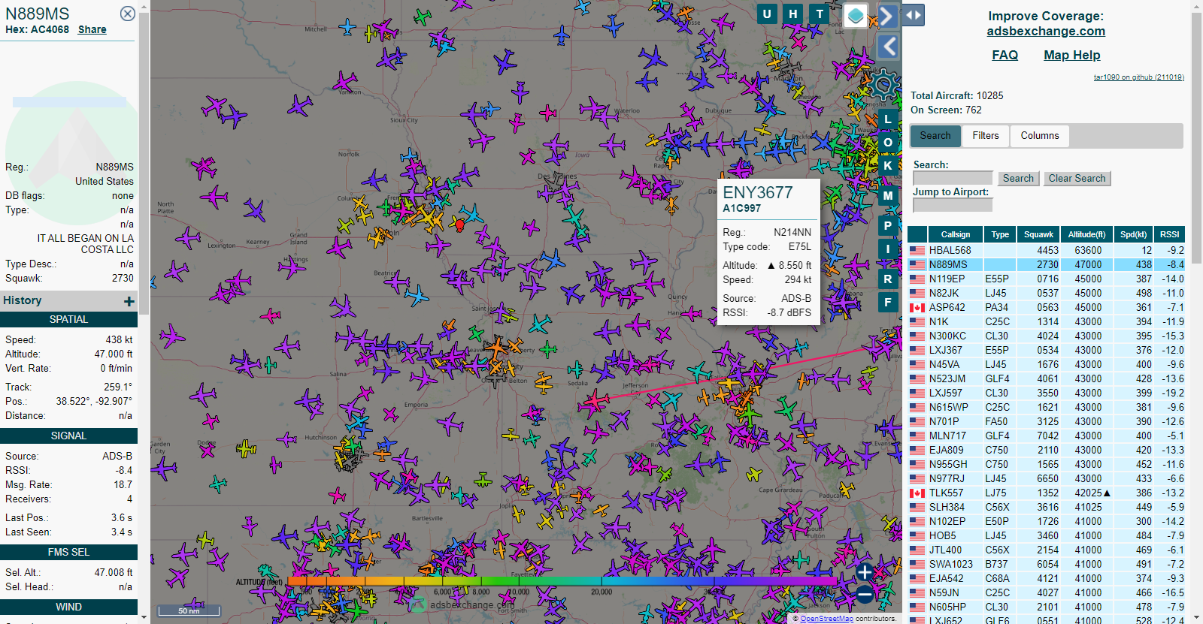Toggle the R map button

[x=888, y=279]
